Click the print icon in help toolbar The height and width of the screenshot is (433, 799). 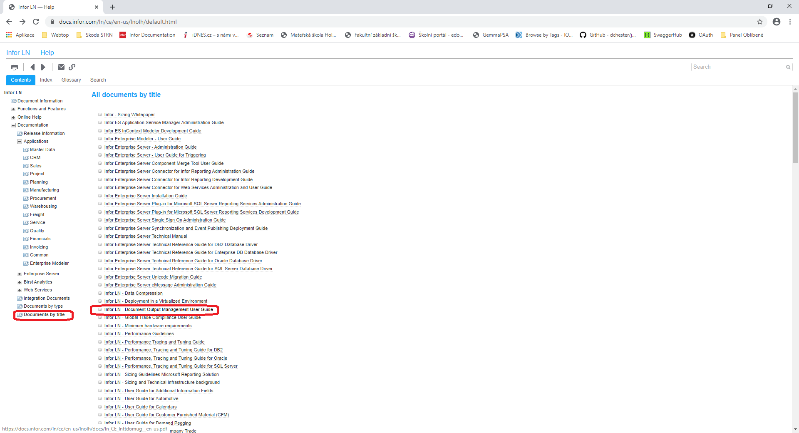(15, 67)
